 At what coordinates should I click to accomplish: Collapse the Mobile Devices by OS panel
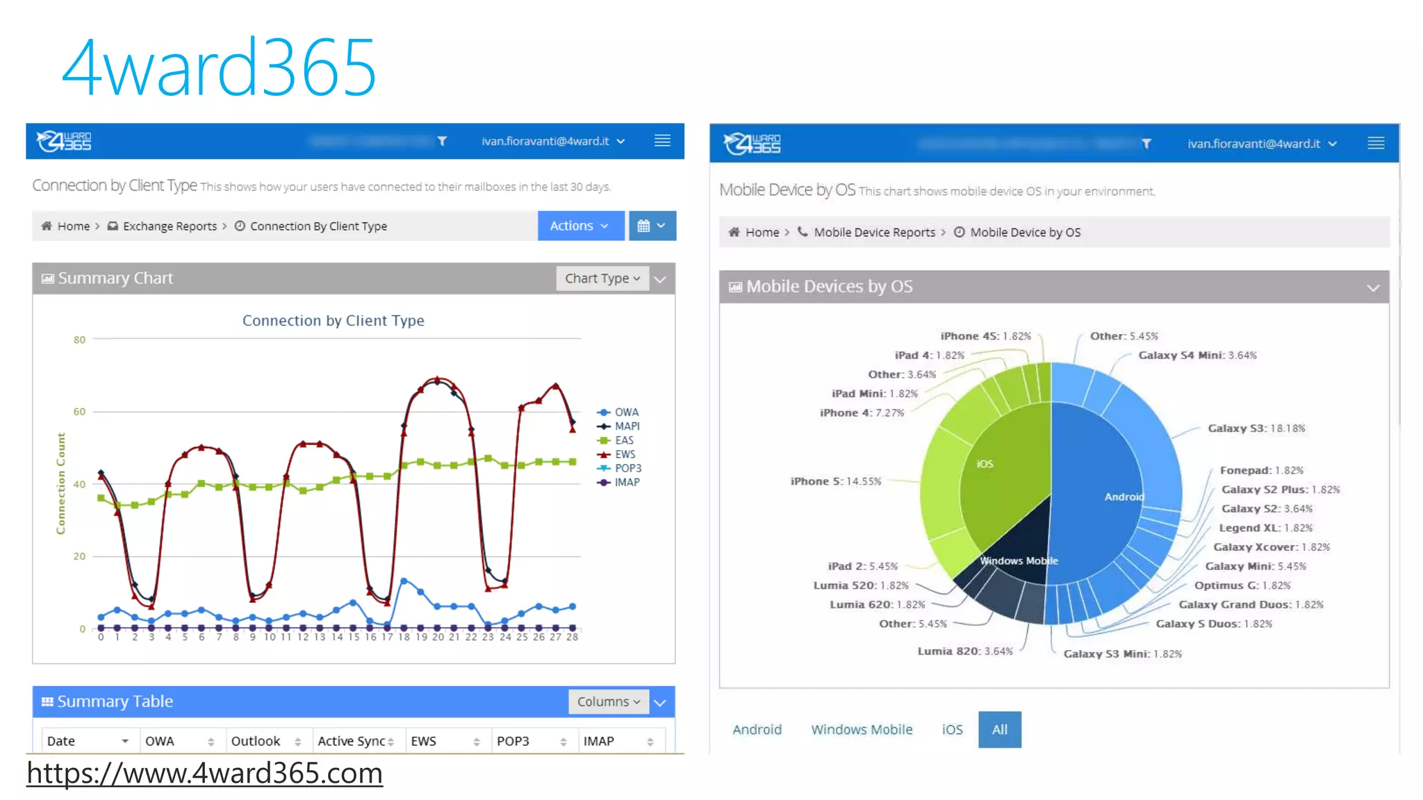[1373, 287]
